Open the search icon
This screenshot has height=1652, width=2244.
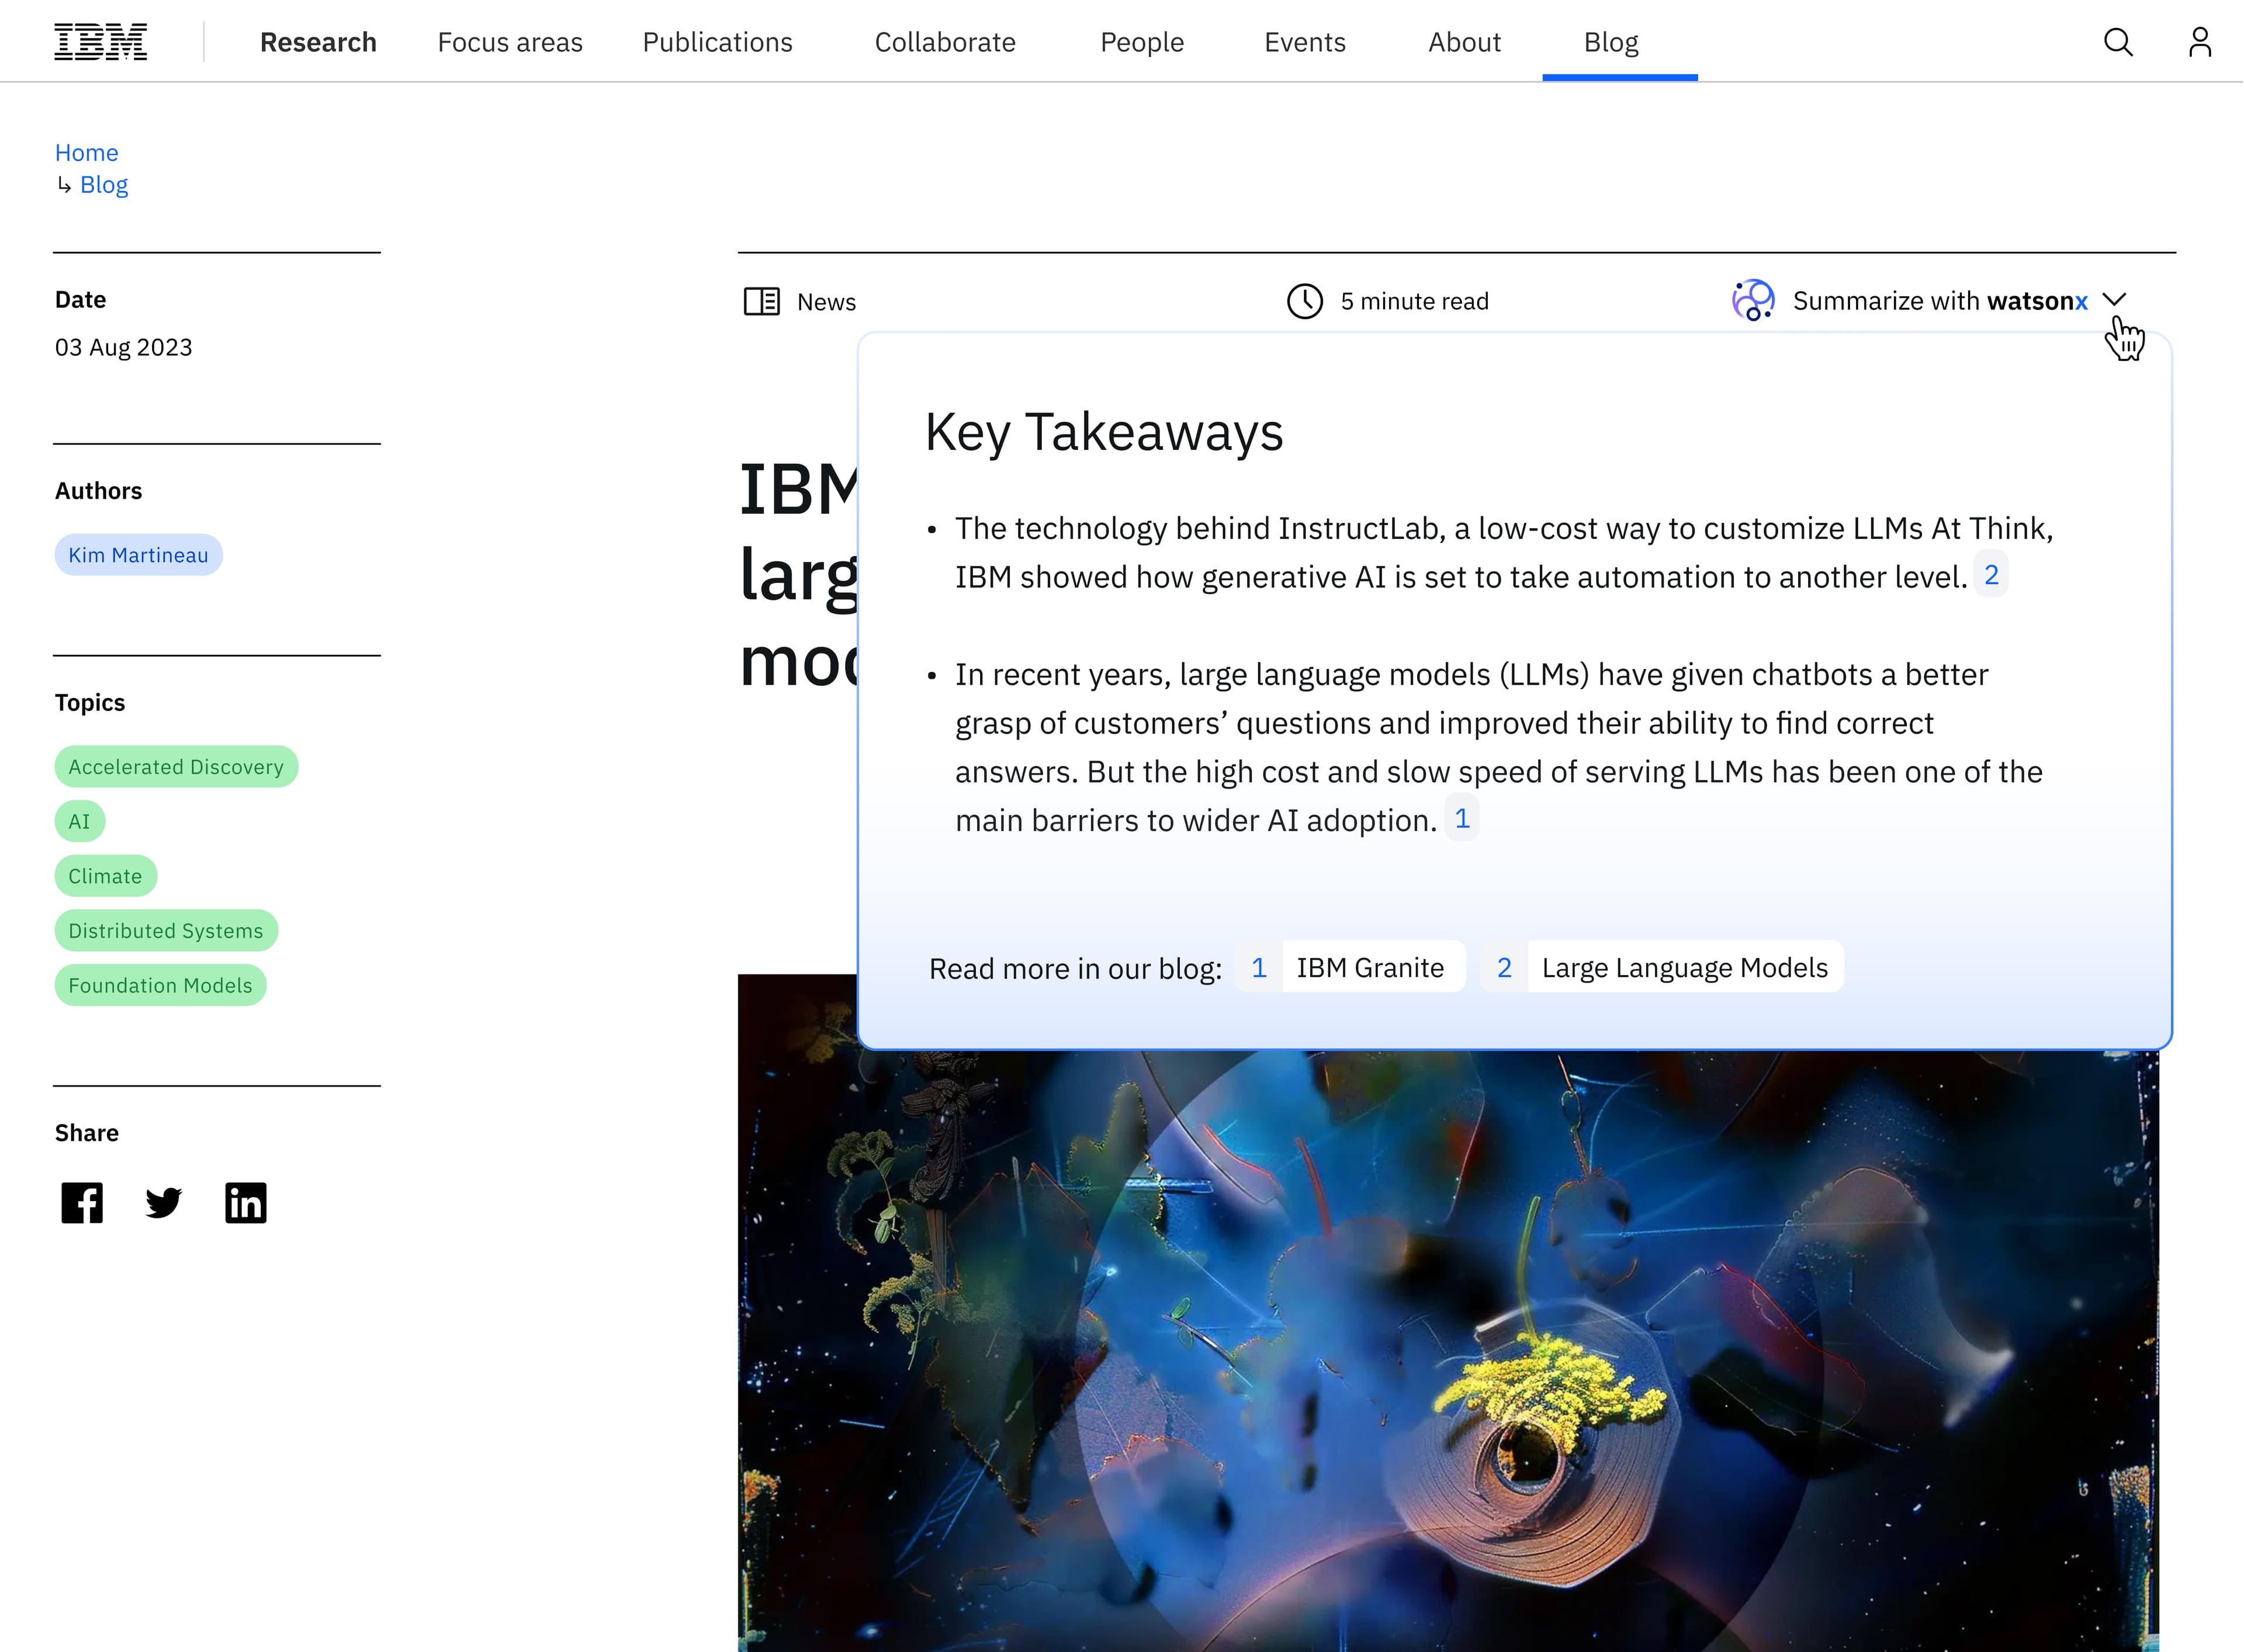click(2118, 42)
